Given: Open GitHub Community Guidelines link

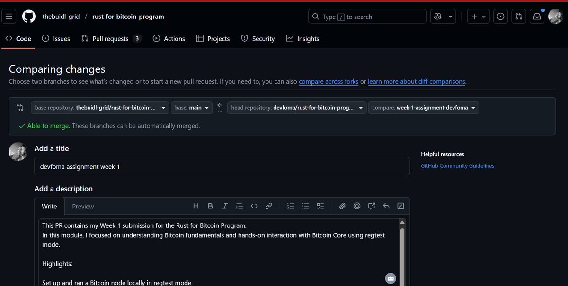Looking at the screenshot, I should point(457,166).
